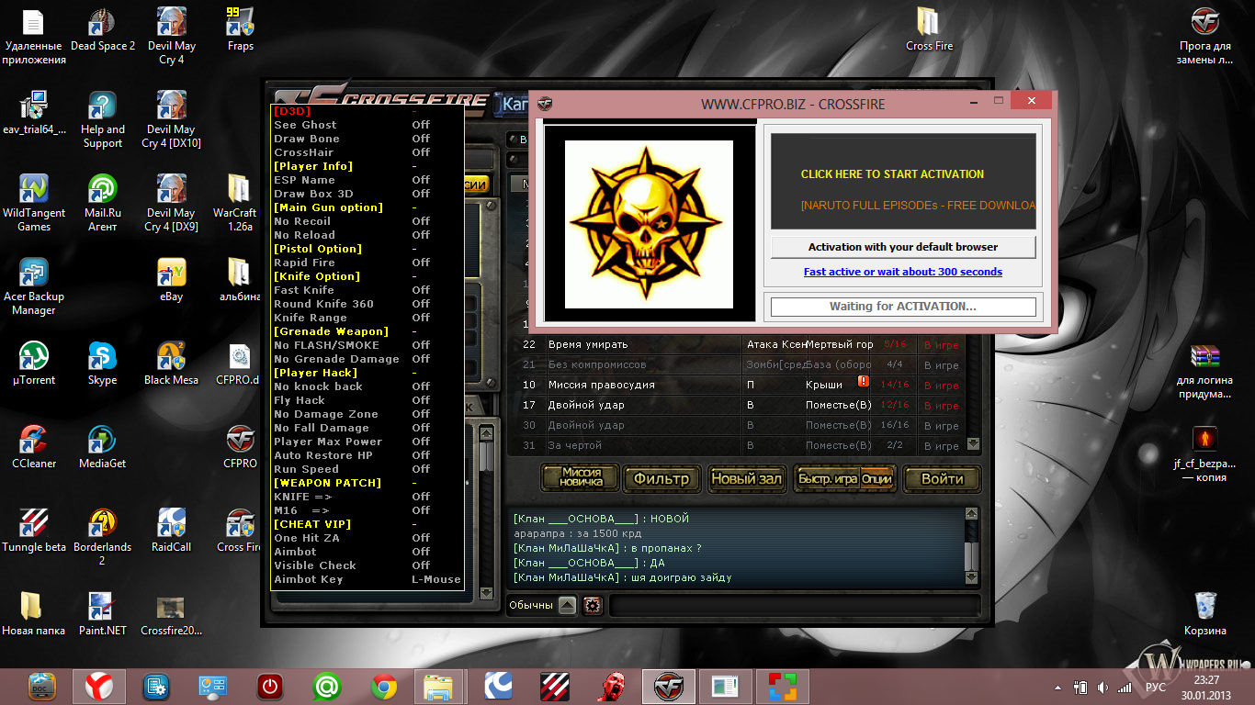Toggle the Fast Knife option
Image resolution: width=1255 pixels, height=705 pixels.
[367, 290]
